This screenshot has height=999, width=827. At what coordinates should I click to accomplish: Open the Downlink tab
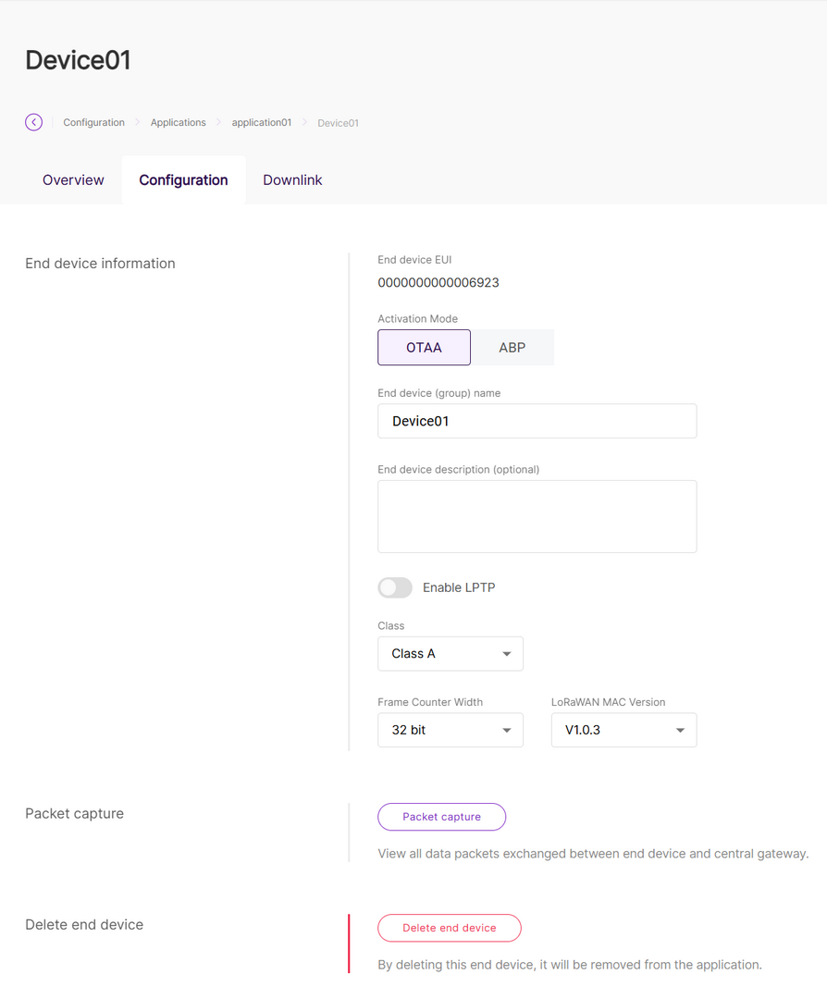[x=292, y=180]
